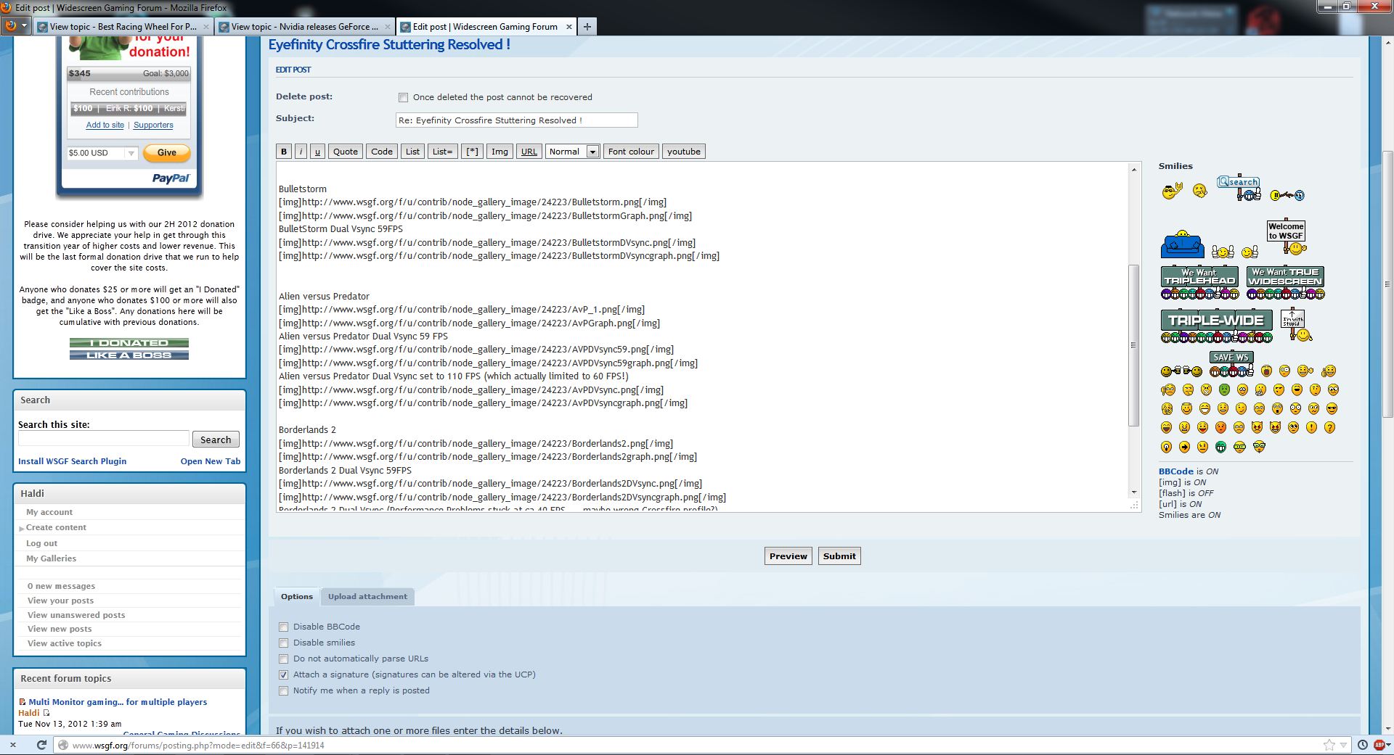Apply italic with the i button

tap(301, 152)
